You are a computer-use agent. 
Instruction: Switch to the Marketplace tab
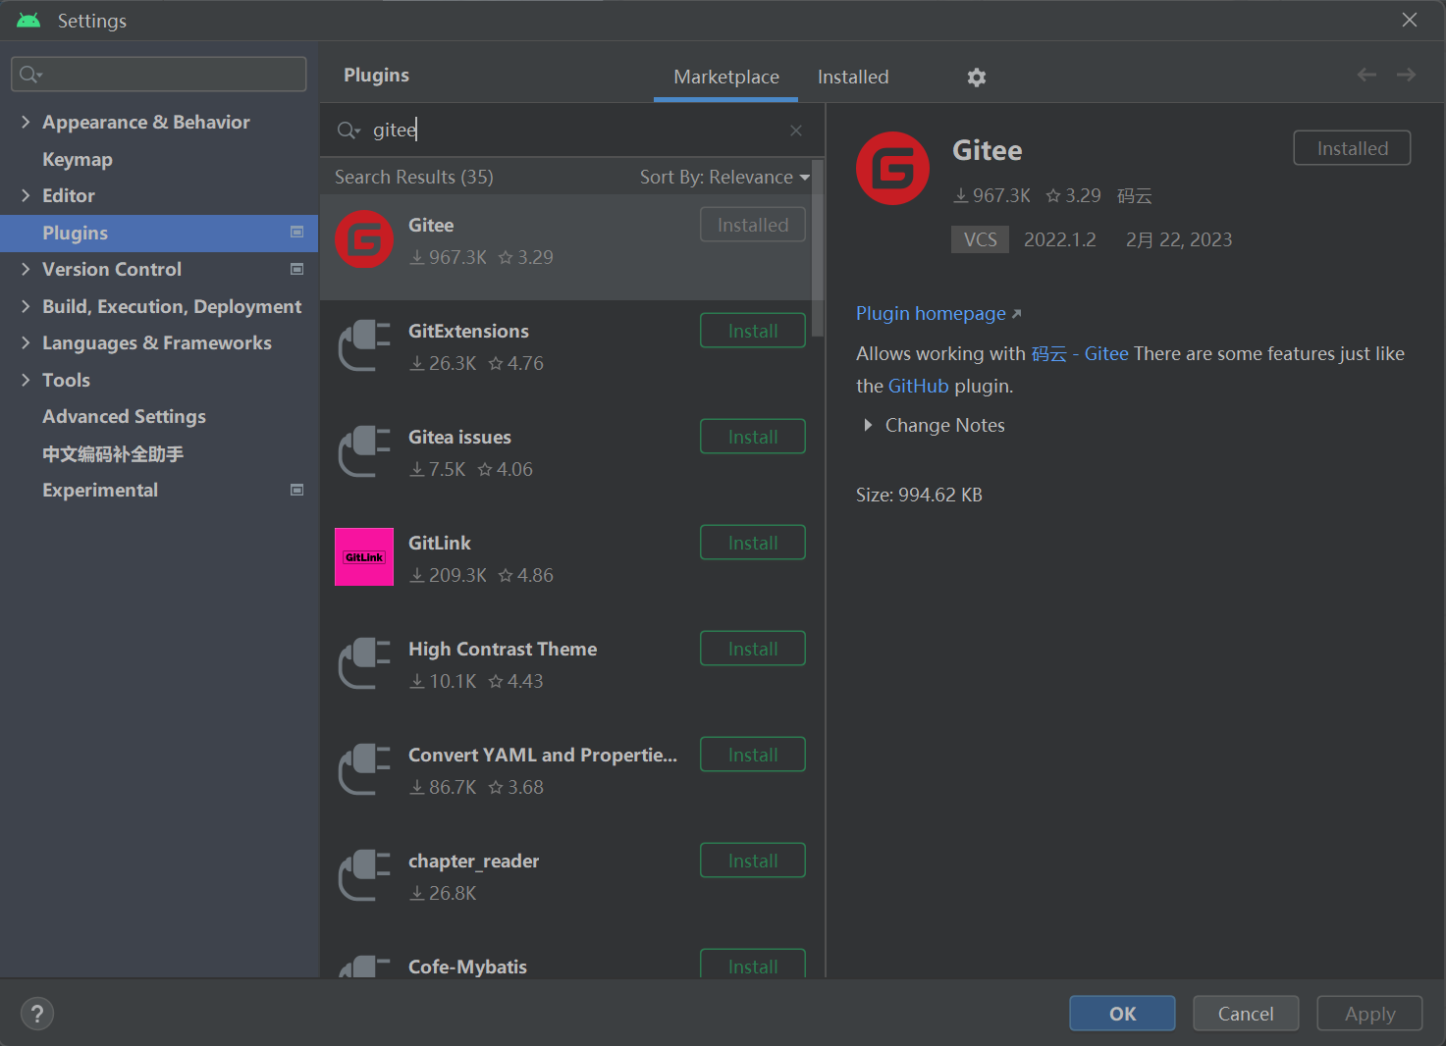(x=726, y=77)
